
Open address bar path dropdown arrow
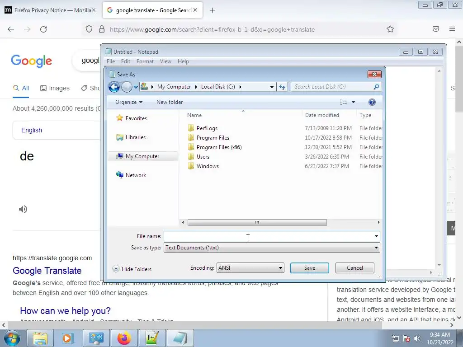click(272, 87)
